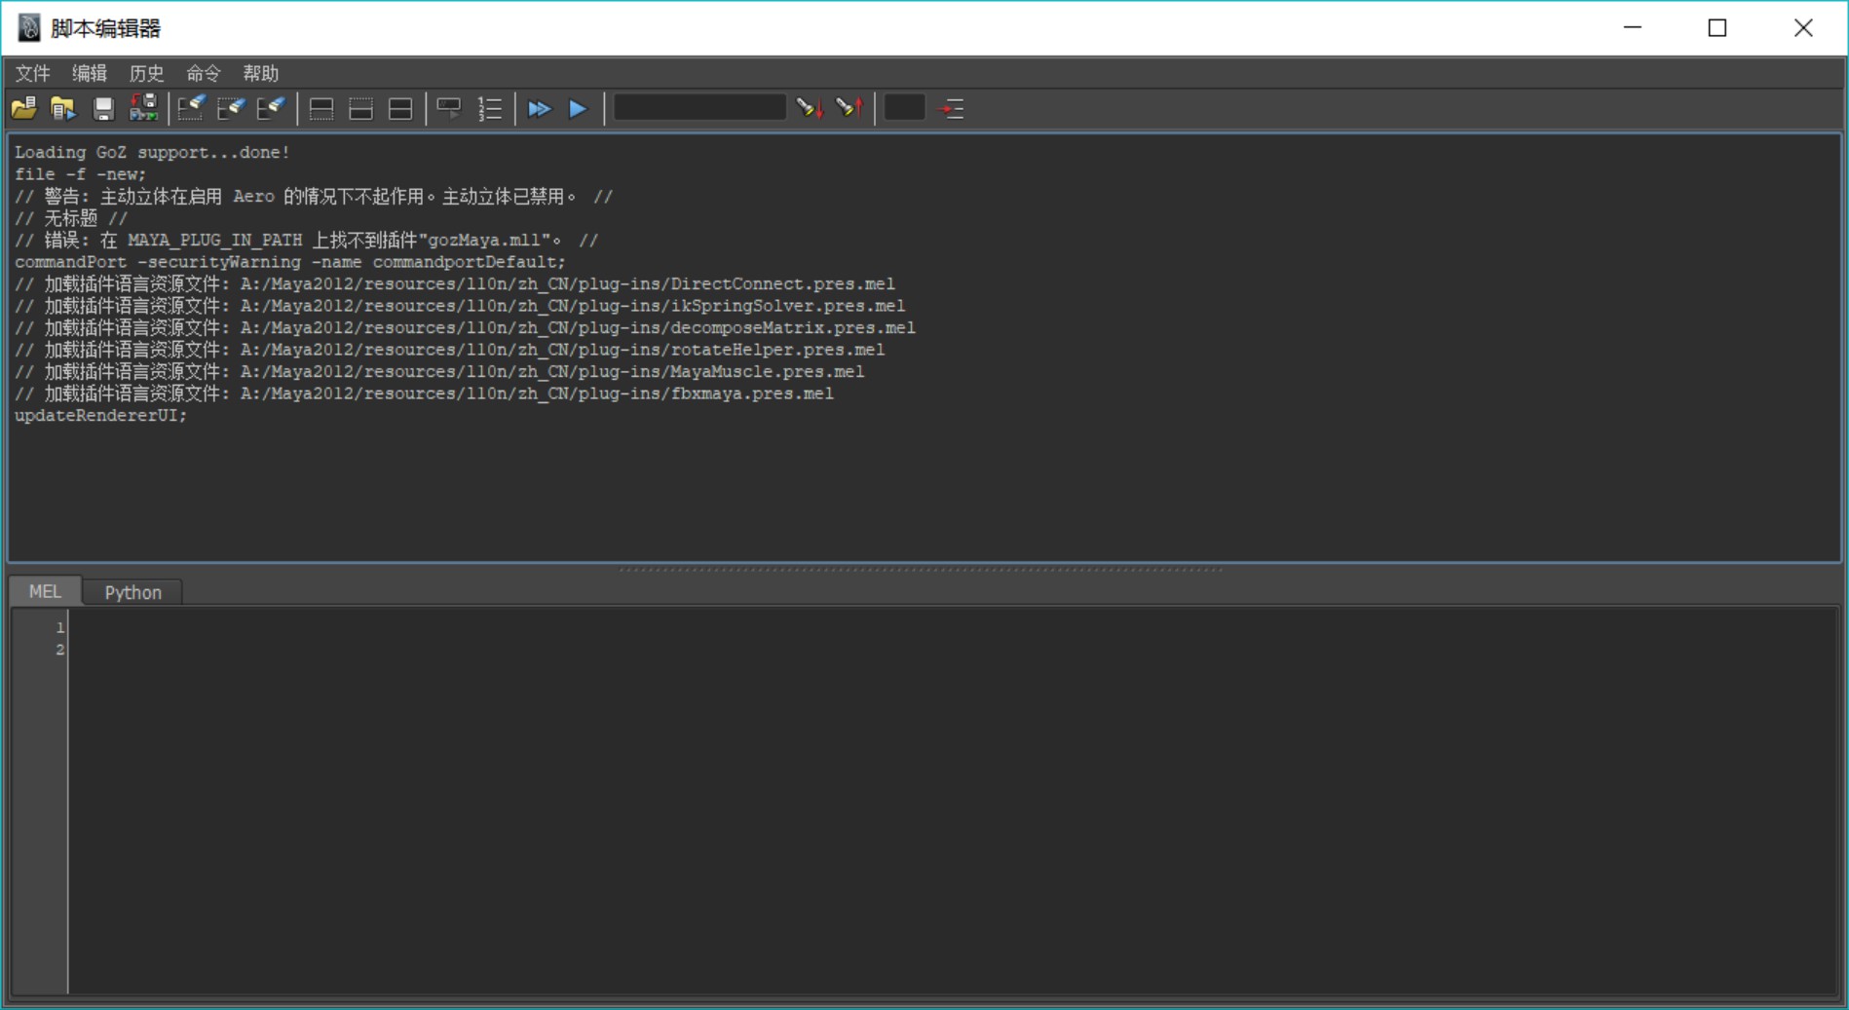This screenshot has width=1849, height=1010.
Task: Click the 'file -f -new;' history line
Action: (x=80, y=174)
